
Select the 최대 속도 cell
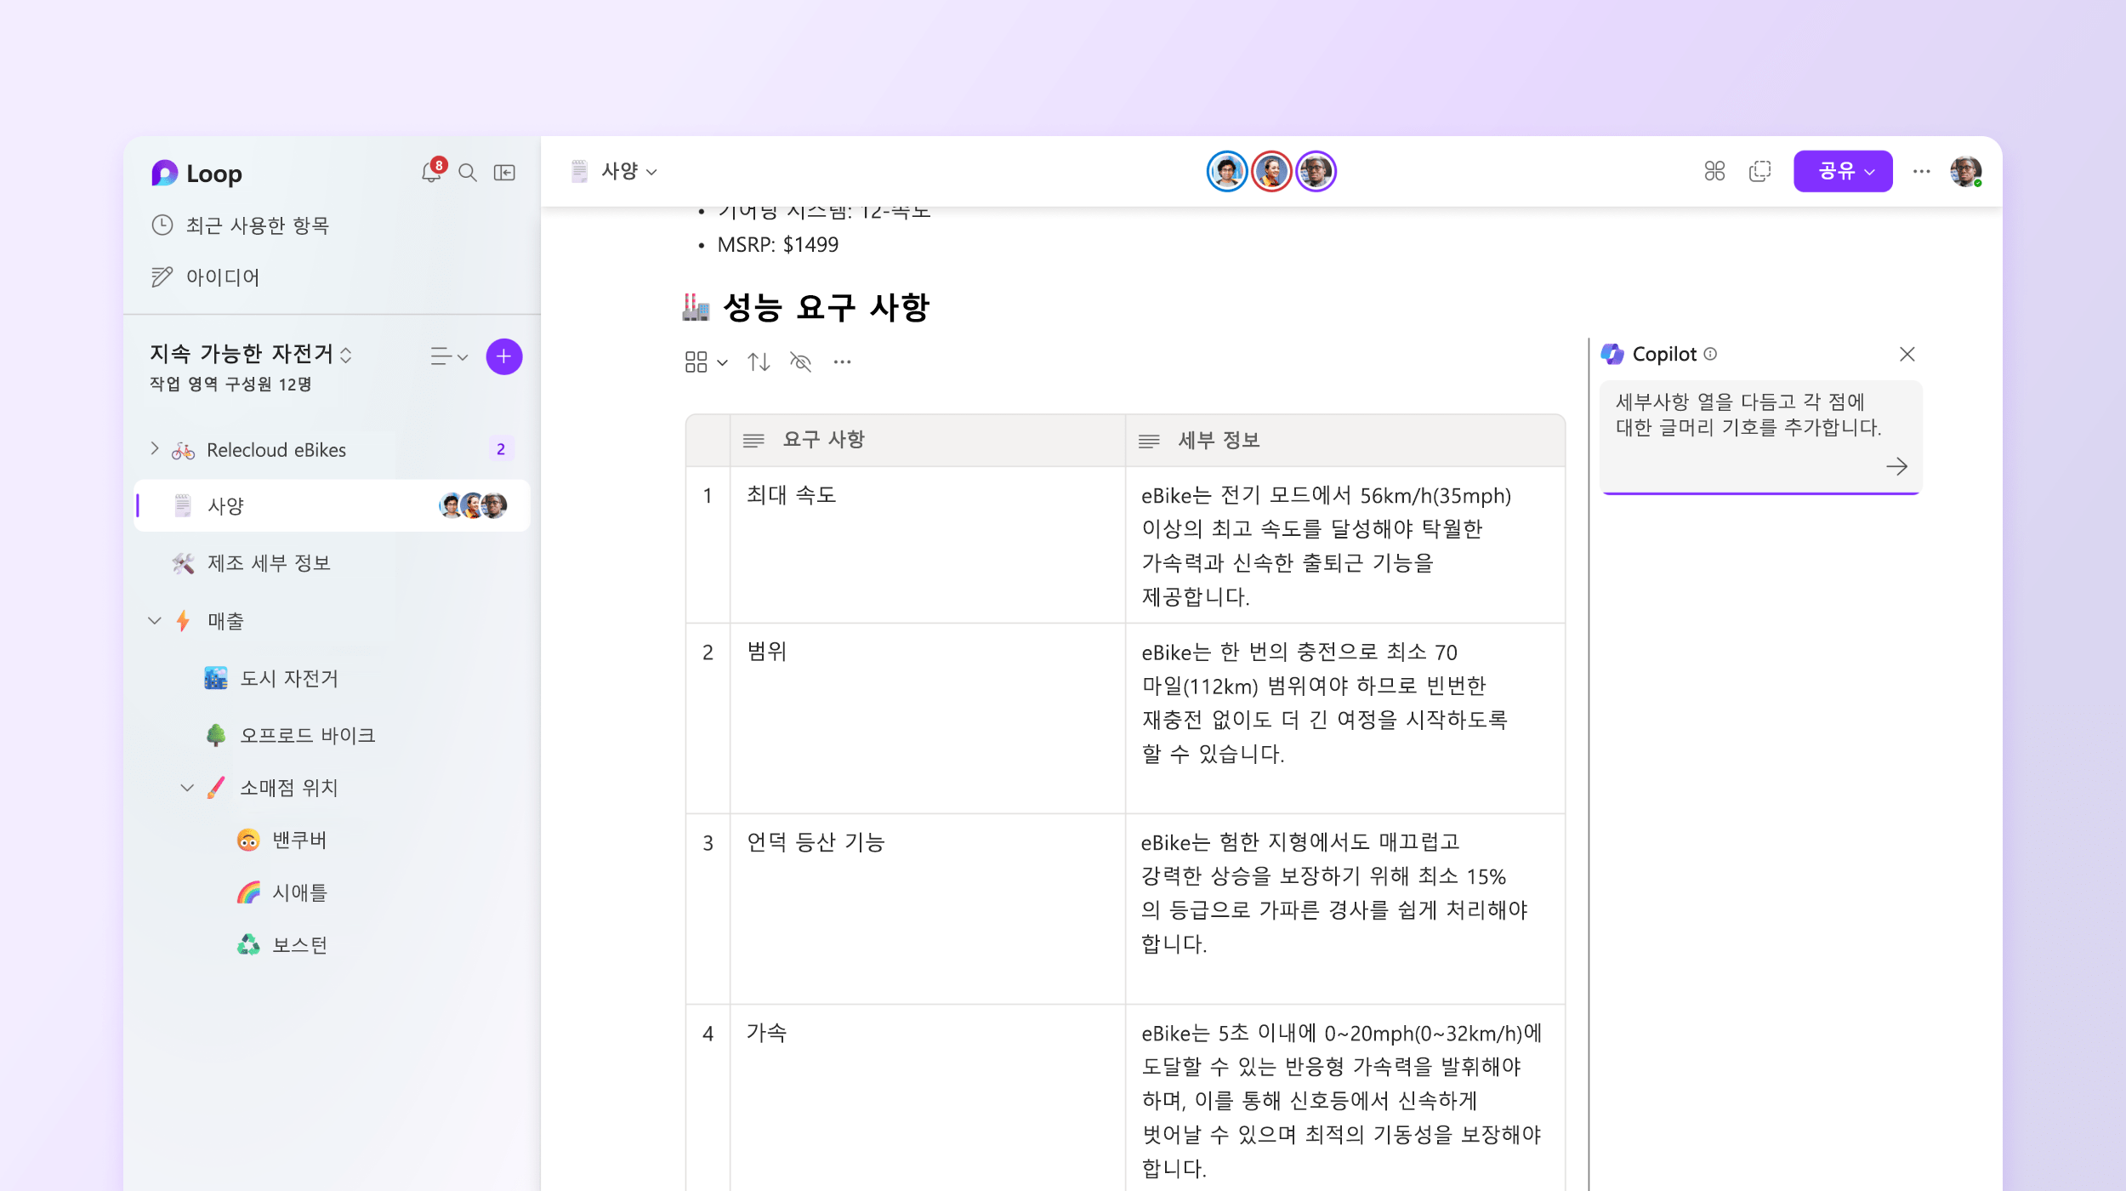point(928,544)
